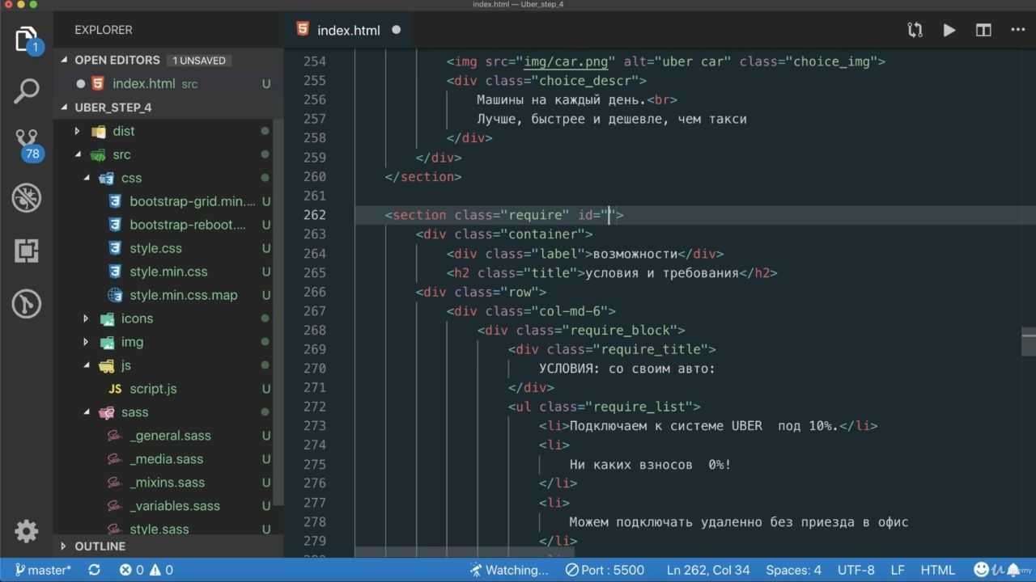Click the HTML5 icon on index.html tab
The height and width of the screenshot is (582, 1036).
(x=303, y=30)
